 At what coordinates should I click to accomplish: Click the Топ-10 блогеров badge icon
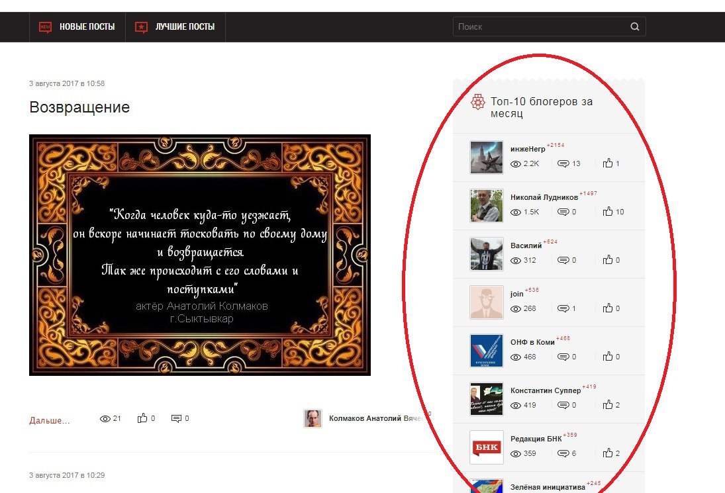click(477, 103)
